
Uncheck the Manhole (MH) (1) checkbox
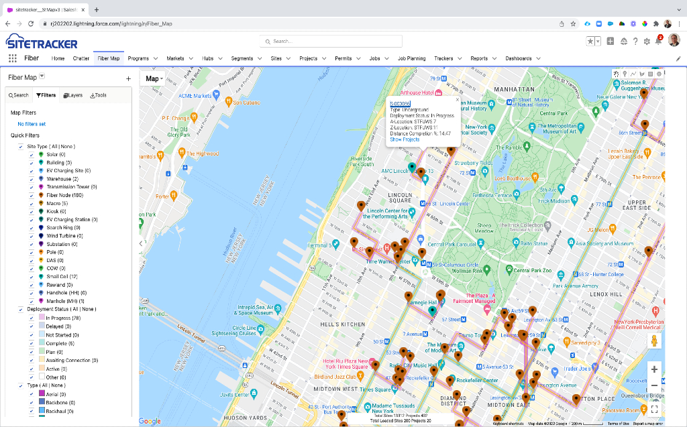click(x=32, y=301)
